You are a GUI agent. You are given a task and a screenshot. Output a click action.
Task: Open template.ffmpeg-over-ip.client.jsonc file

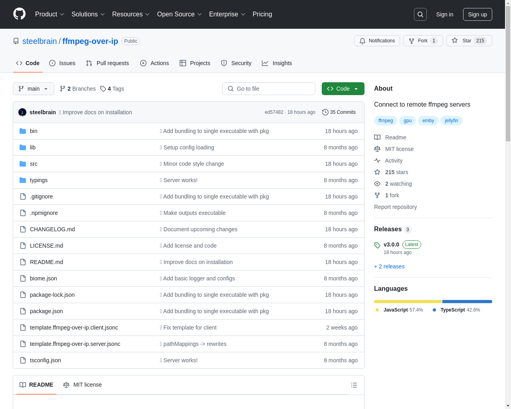pyautogui.click(x=74, y=328)
